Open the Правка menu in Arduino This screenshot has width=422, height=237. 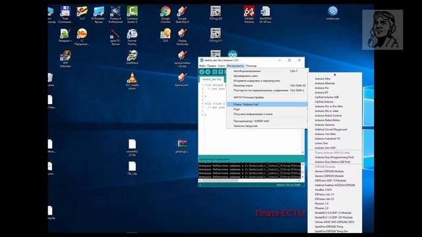click(x=212, y=66)
